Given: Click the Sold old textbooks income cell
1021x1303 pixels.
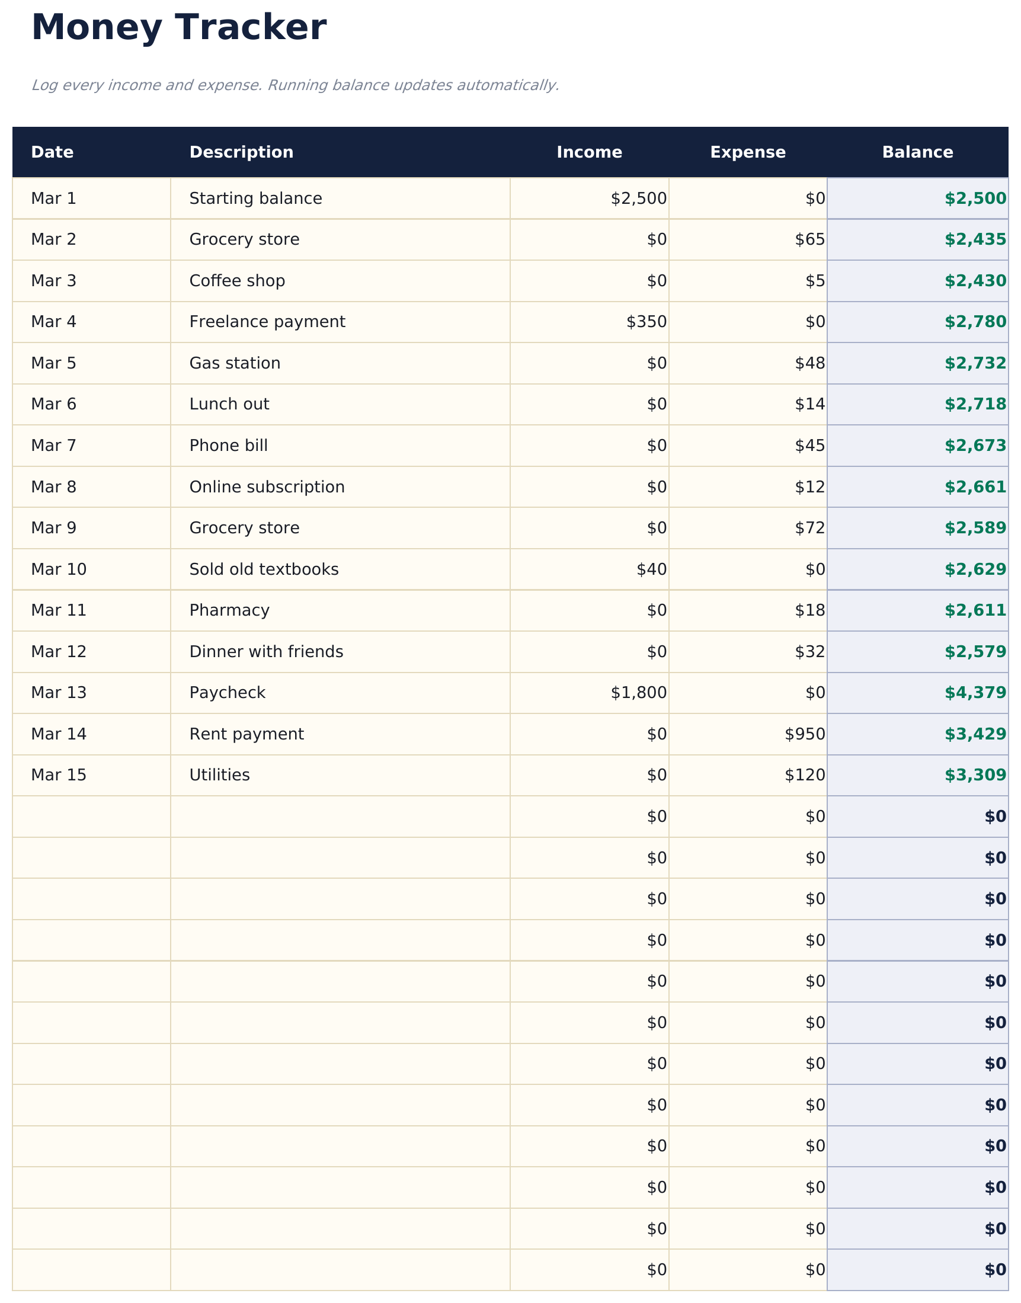Looking at the screenshot, I should pyautogui.click(x=645, y=568).
